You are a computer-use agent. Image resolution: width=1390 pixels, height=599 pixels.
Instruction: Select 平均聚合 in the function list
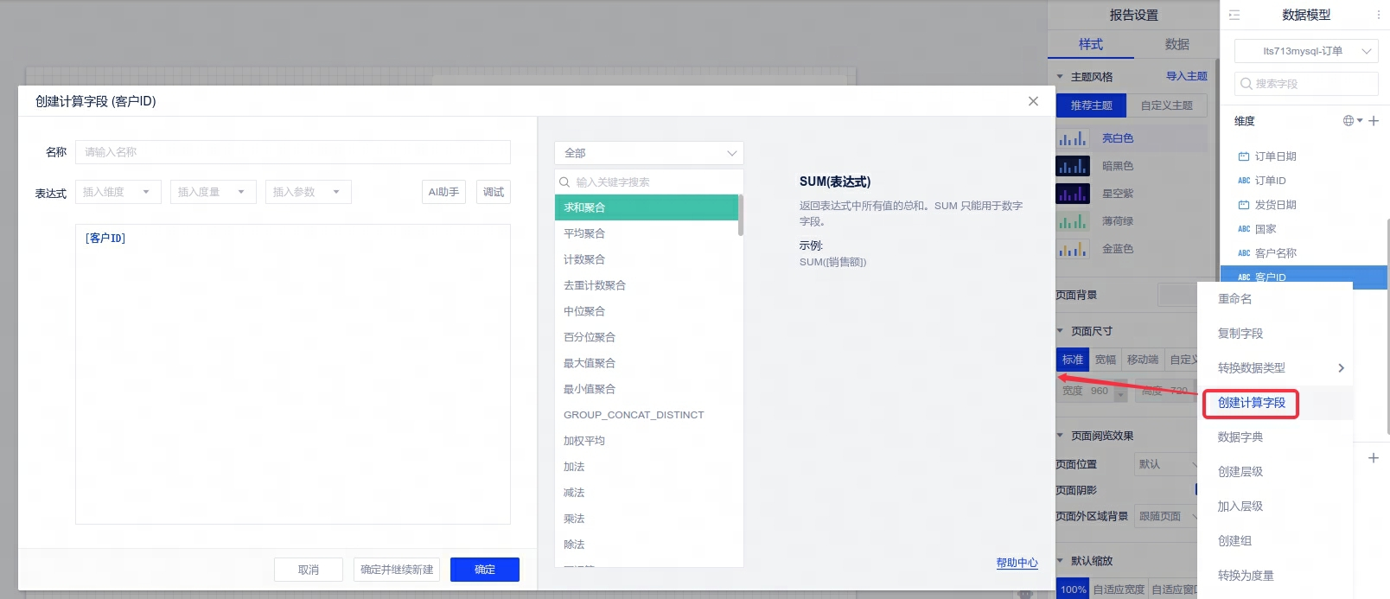point(584,233)
